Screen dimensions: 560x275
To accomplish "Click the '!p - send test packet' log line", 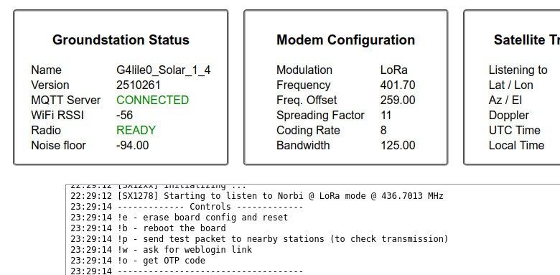I will coord(259,239).
